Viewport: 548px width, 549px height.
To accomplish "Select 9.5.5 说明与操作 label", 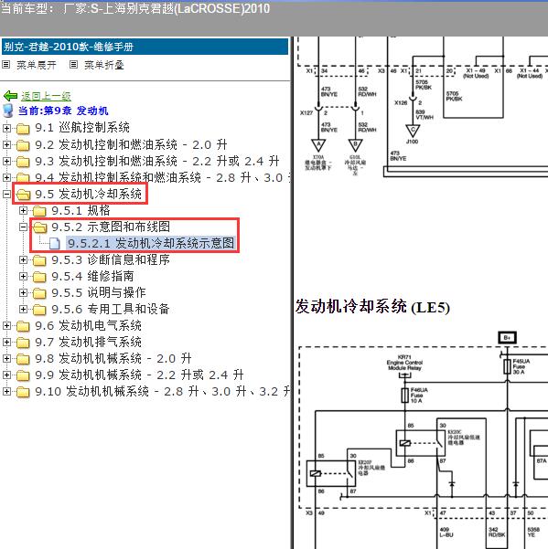I will point(99,292).
